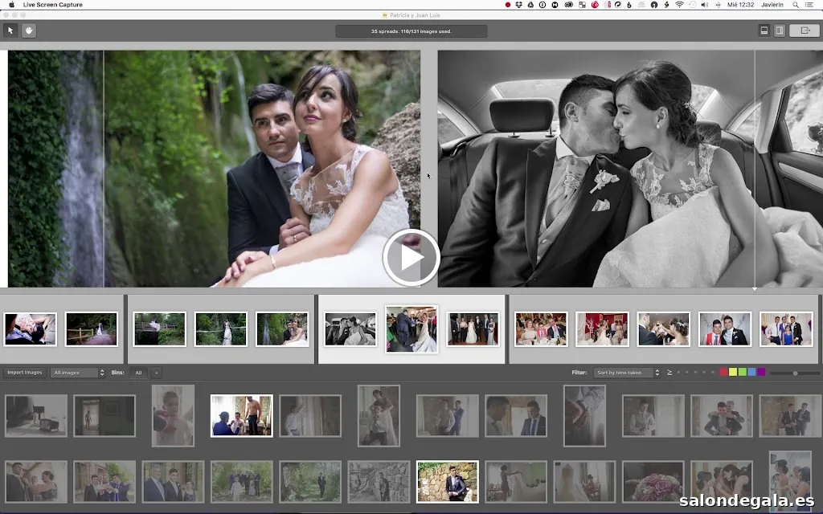Screen dimensions: 823x514
Task: Select the hand pan tool
Action: [29, 31]
